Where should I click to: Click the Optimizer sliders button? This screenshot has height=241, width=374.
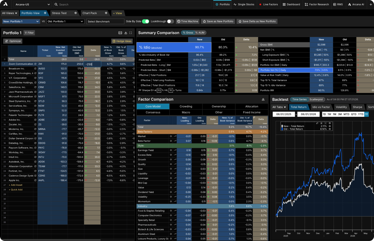[12, 41]
